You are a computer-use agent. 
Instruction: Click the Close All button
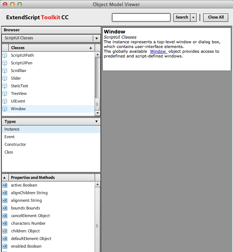(216, 17)
